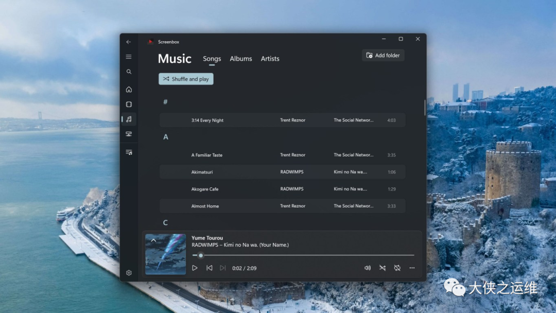
Task: Click the Yume Tourou album art thumbnail
Action: pyautogui.click(x=166, y=254)
